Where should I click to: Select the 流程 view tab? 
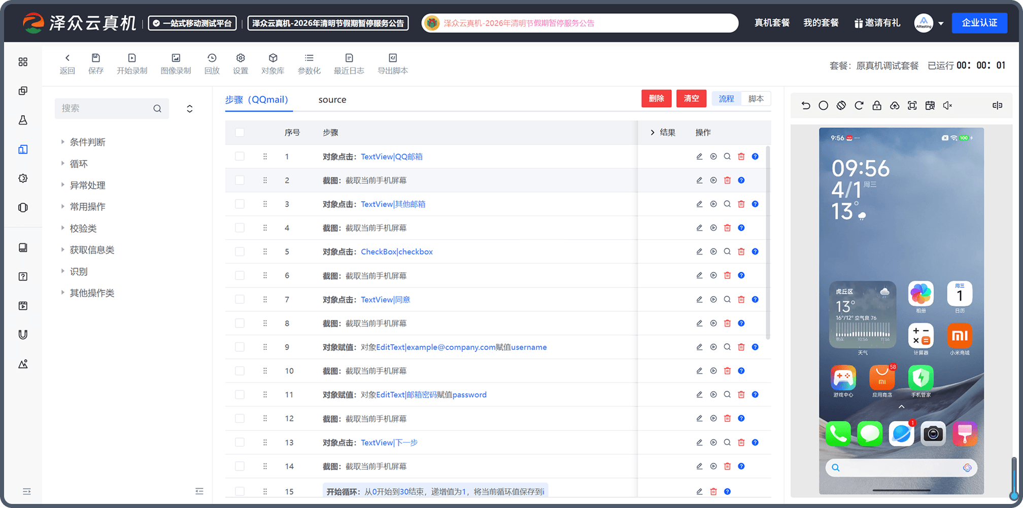point(726,98)
